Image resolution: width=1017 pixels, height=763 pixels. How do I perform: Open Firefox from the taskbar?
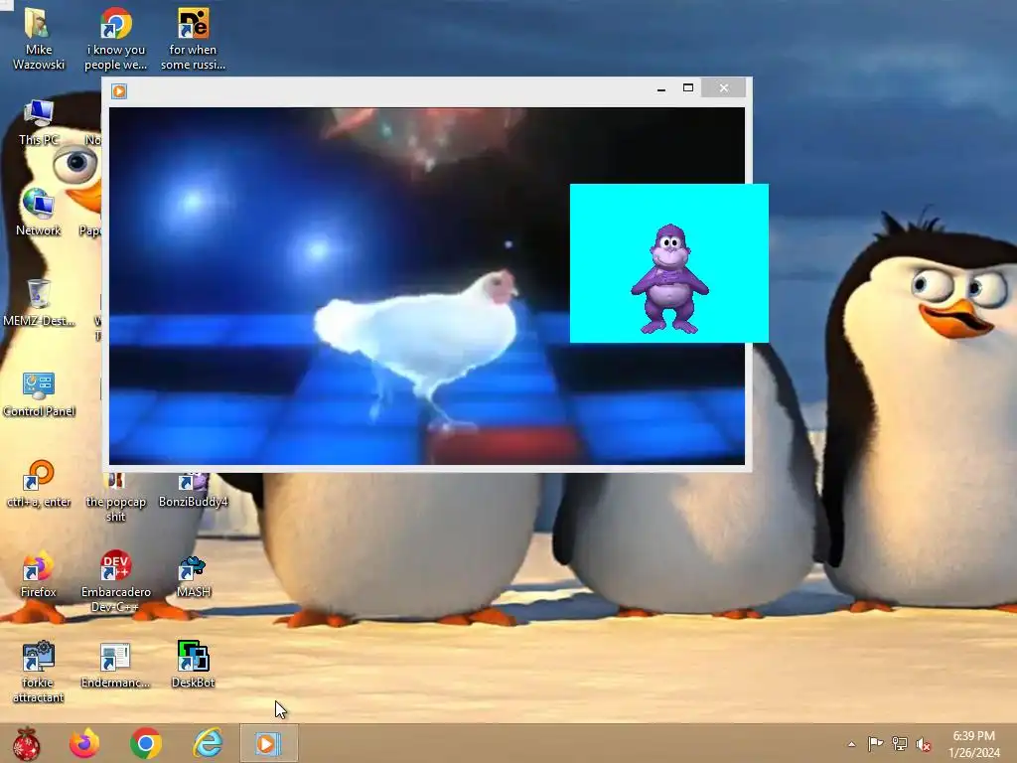pyautogui.click(x=84, y=743)
